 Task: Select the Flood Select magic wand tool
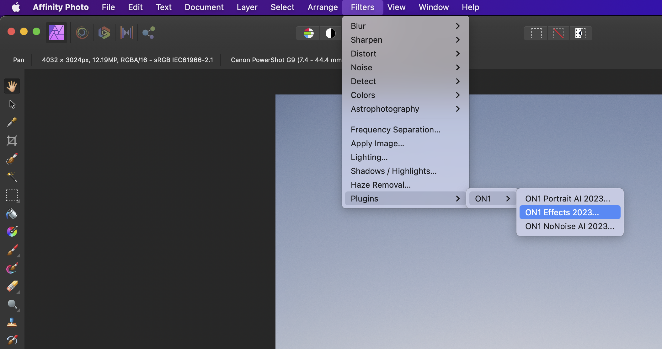pyautogui.click(x=12, y=177)
